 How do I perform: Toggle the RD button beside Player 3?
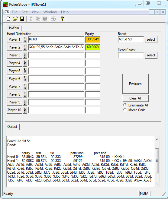coord(25,55)
